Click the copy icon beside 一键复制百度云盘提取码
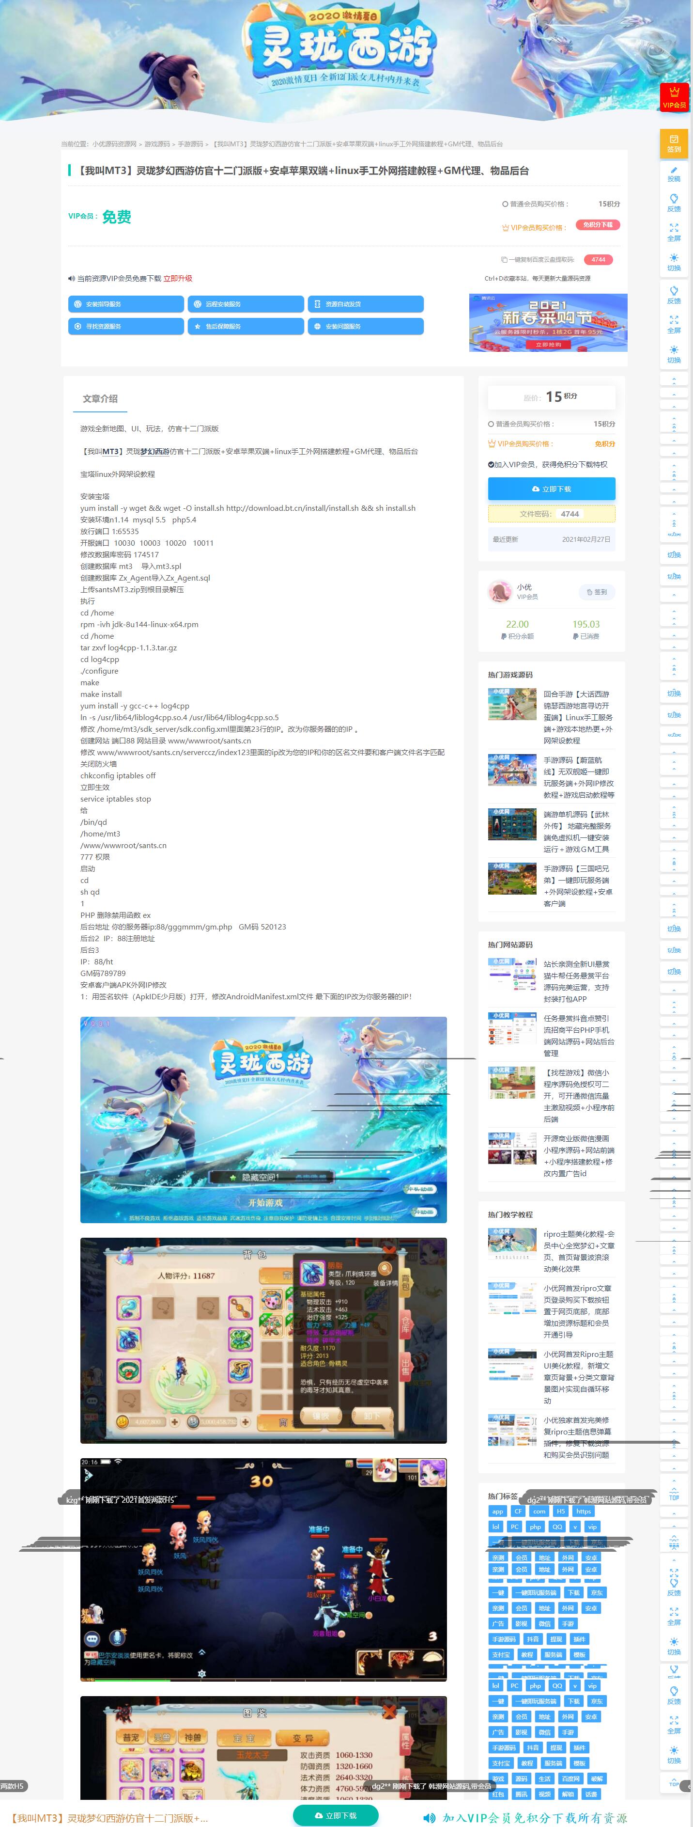693x1827 pixels. tap(504, 260)
